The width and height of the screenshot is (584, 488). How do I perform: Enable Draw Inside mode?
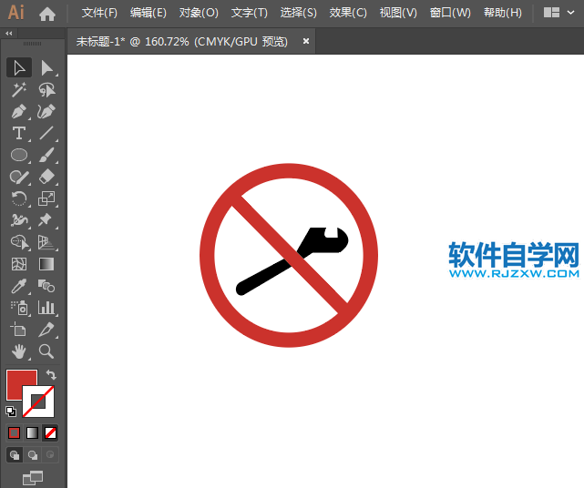(50, 455)
